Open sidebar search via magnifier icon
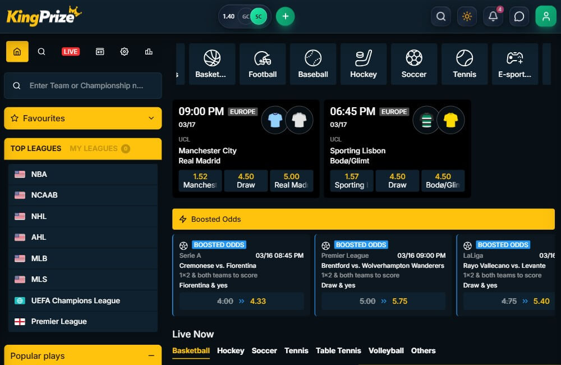The width and height of the screenshot is (561, 365). pos(42,51)
